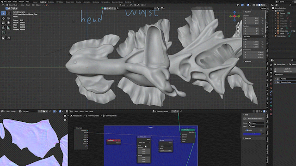Click the viewport navigation gizmo center
The height and width of the screenshot is (166, 296).
(234, 17)
